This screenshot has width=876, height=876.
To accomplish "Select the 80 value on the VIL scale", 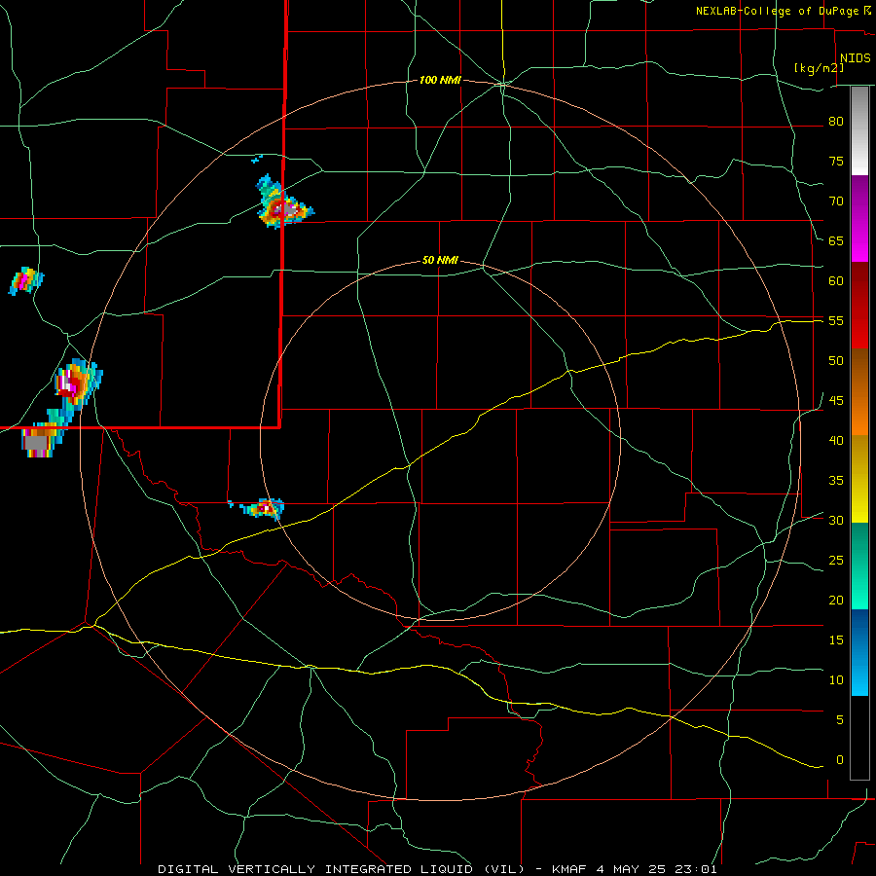I will pyautogui.click(x=836, y=122).
